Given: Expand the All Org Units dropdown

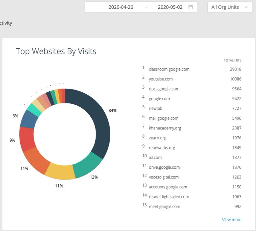Looking at the screenshot, I should 230,7.
